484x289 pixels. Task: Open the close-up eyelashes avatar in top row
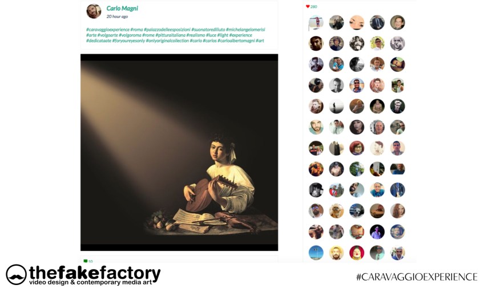click(357, 22)
